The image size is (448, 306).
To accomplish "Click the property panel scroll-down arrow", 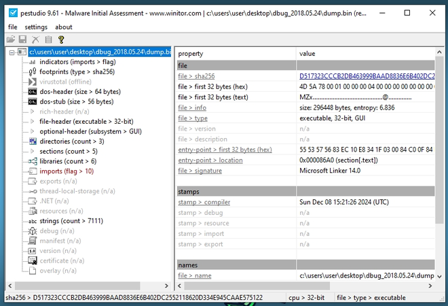I will click(441, 277).
